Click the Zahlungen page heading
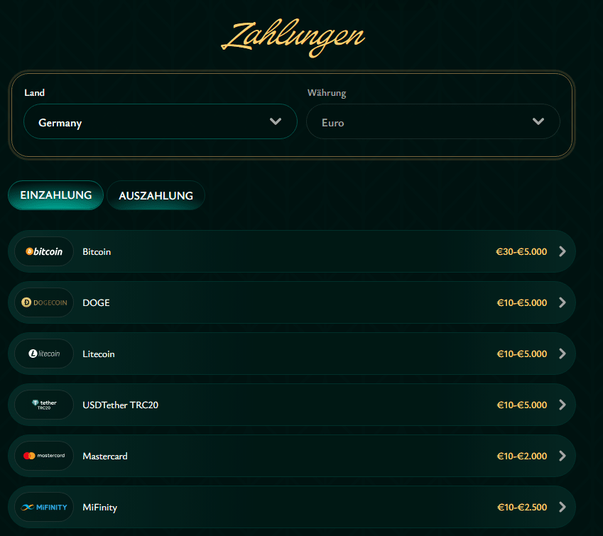603x536 pixels. click(x=293, y=37)
